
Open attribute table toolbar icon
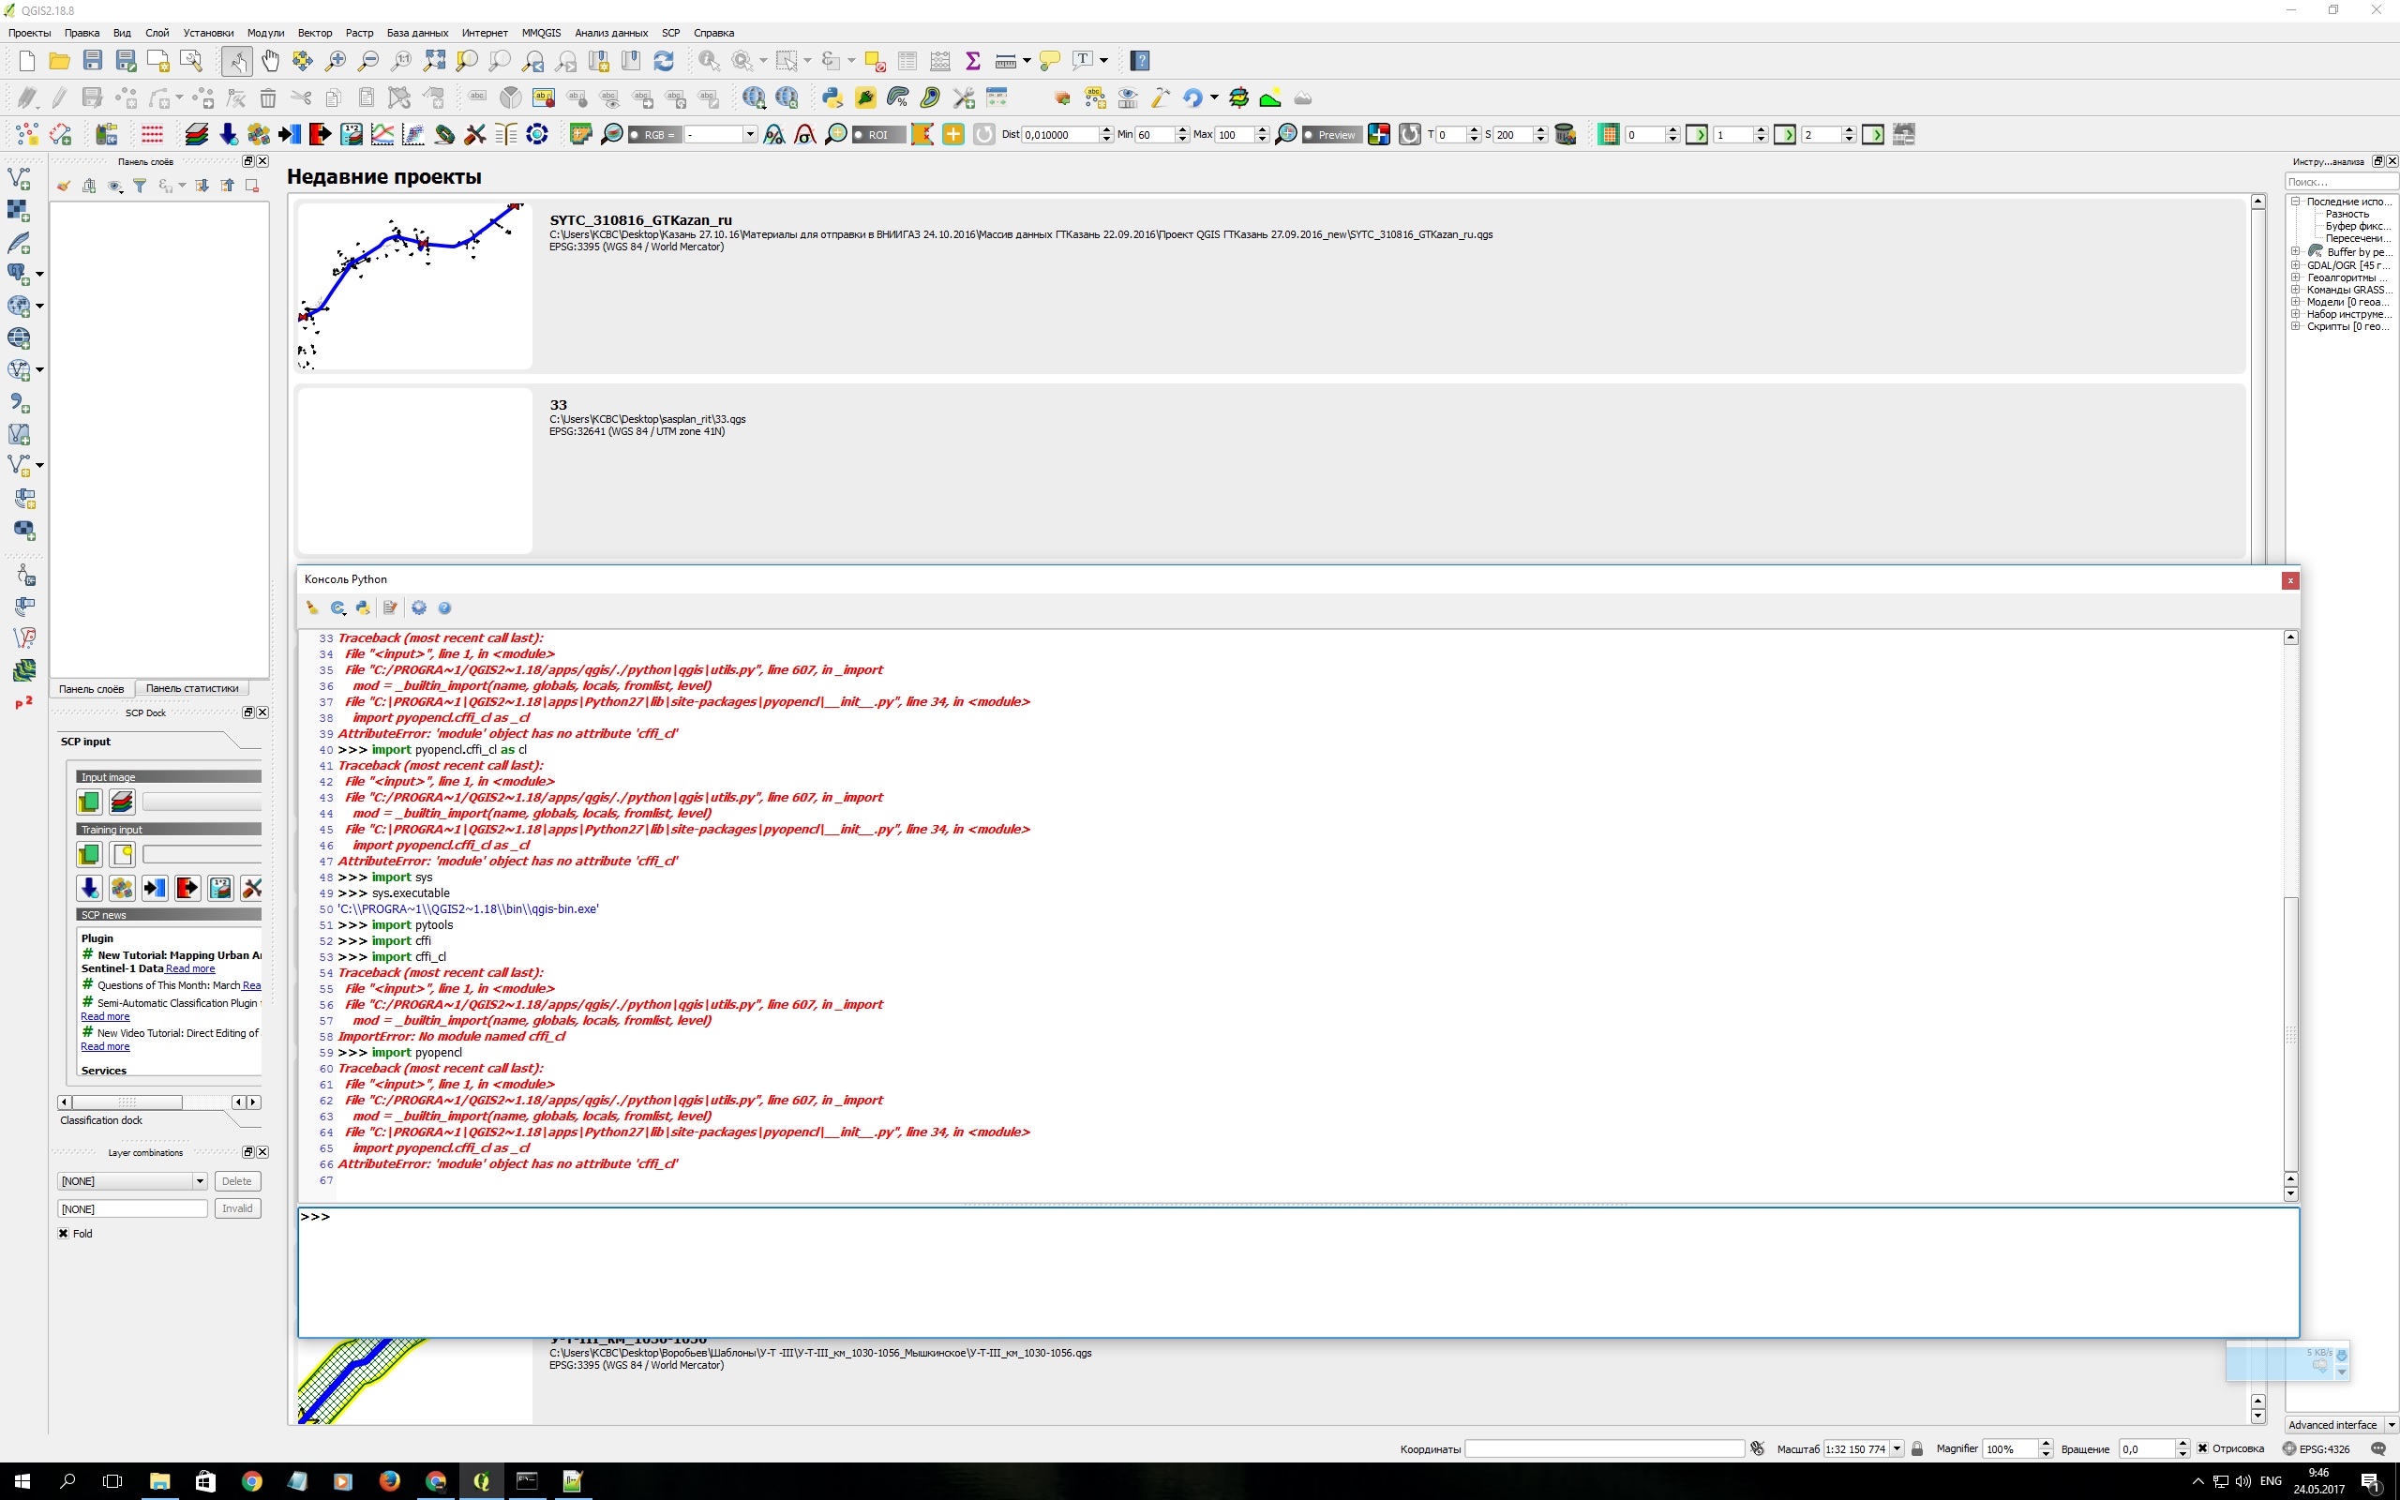tap(907, 62)
